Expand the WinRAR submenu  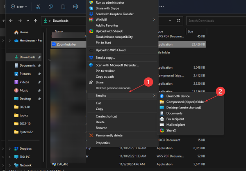click(x=122, y=20)
